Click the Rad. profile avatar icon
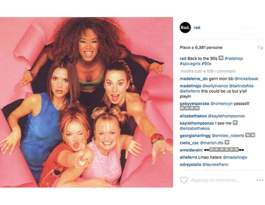This screenshot has width=265, height=205. tap(185, 27)
